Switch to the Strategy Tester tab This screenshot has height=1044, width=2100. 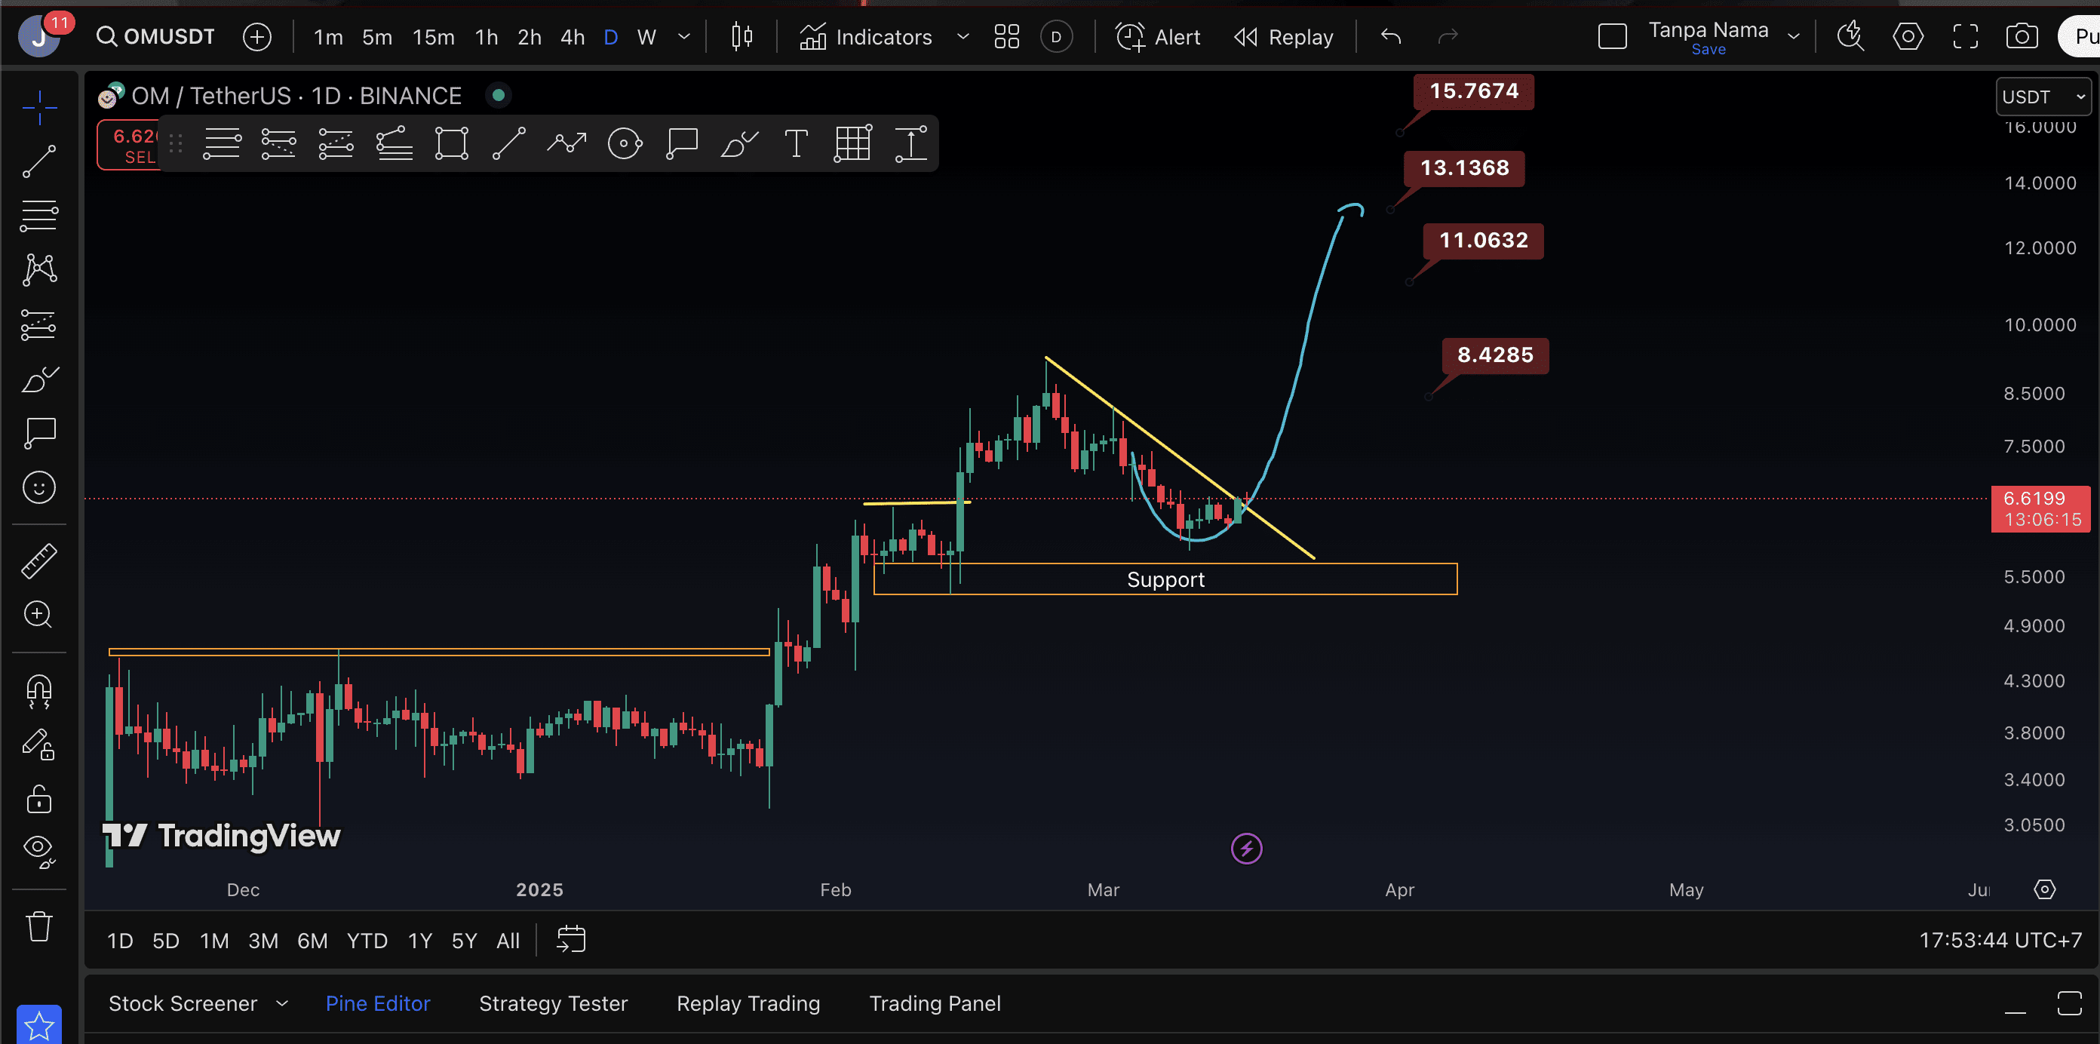(554, 1003)
